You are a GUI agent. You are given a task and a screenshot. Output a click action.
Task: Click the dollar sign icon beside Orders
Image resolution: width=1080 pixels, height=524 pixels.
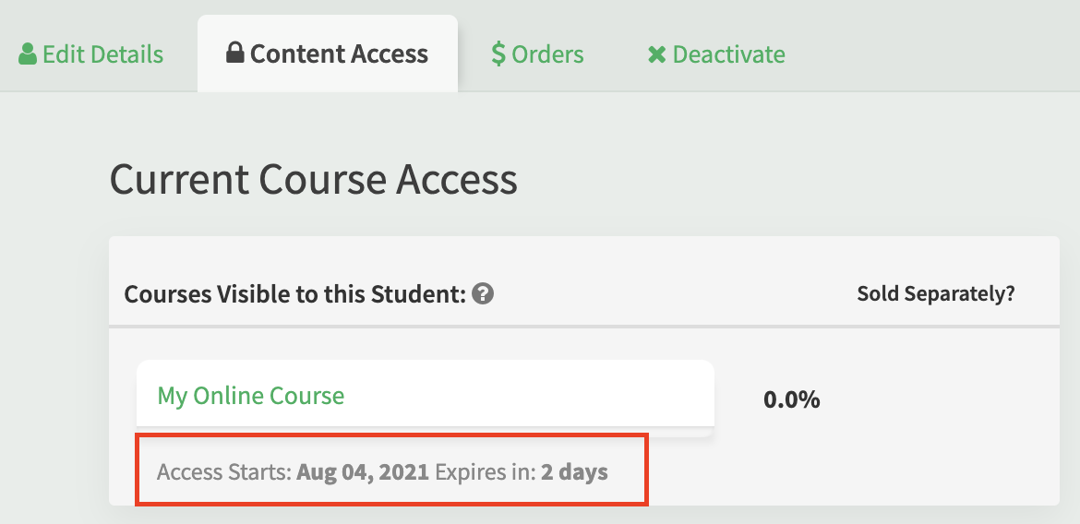tap(498, 54)
